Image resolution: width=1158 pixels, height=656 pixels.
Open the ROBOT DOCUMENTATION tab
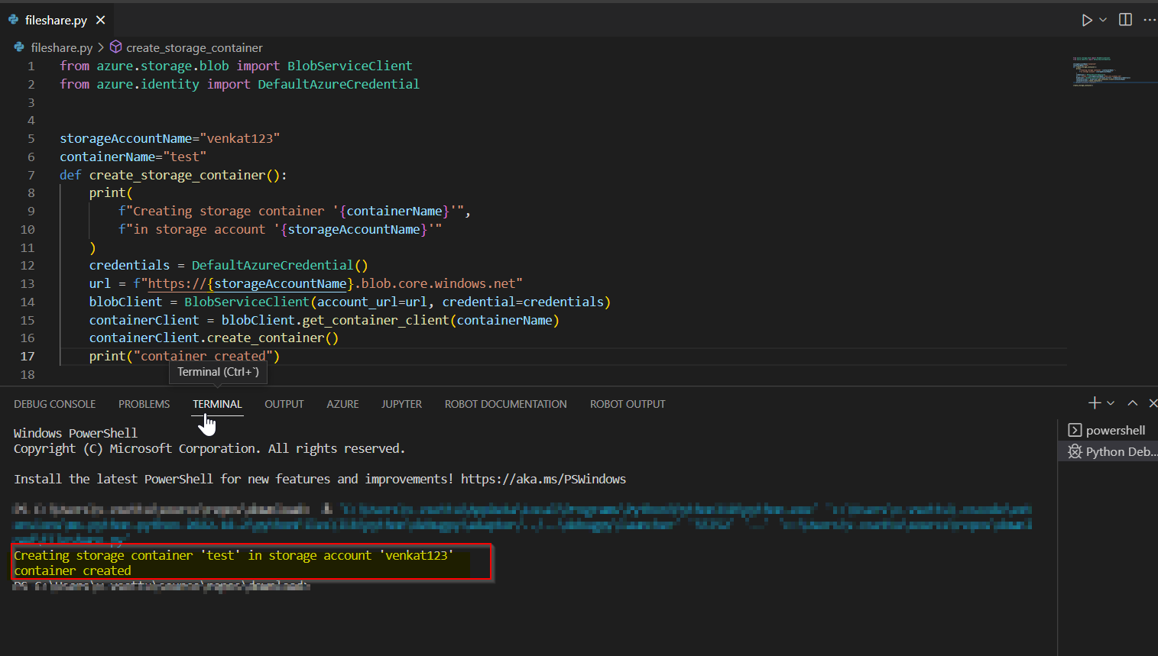pos(506,404)
